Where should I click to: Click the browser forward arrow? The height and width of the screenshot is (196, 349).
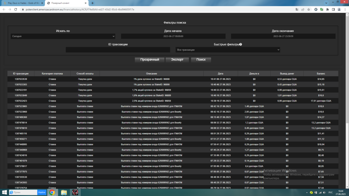click(9, 9)
